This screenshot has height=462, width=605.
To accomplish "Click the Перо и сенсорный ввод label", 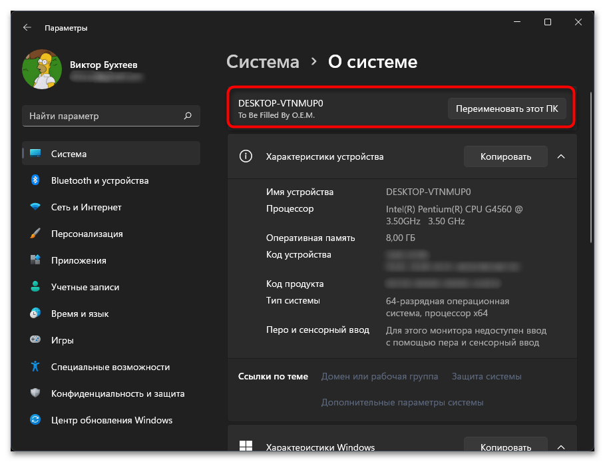I will pos(317,330).
